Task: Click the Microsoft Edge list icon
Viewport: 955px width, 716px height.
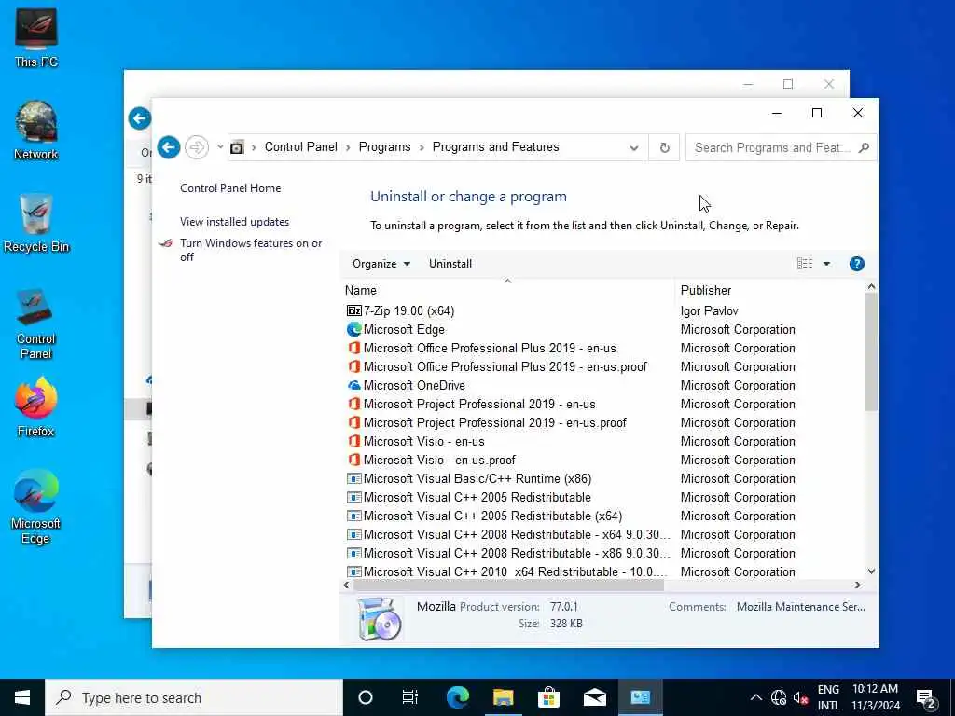Action: tap(353, 329)
